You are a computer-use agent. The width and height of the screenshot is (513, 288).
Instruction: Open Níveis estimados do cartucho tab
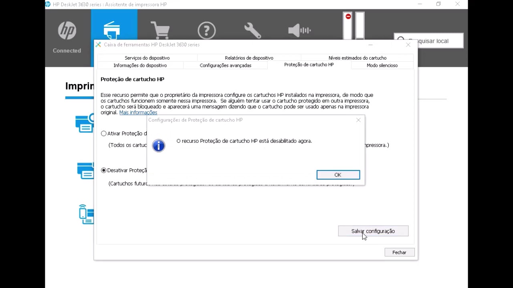[x=357, y=58]
